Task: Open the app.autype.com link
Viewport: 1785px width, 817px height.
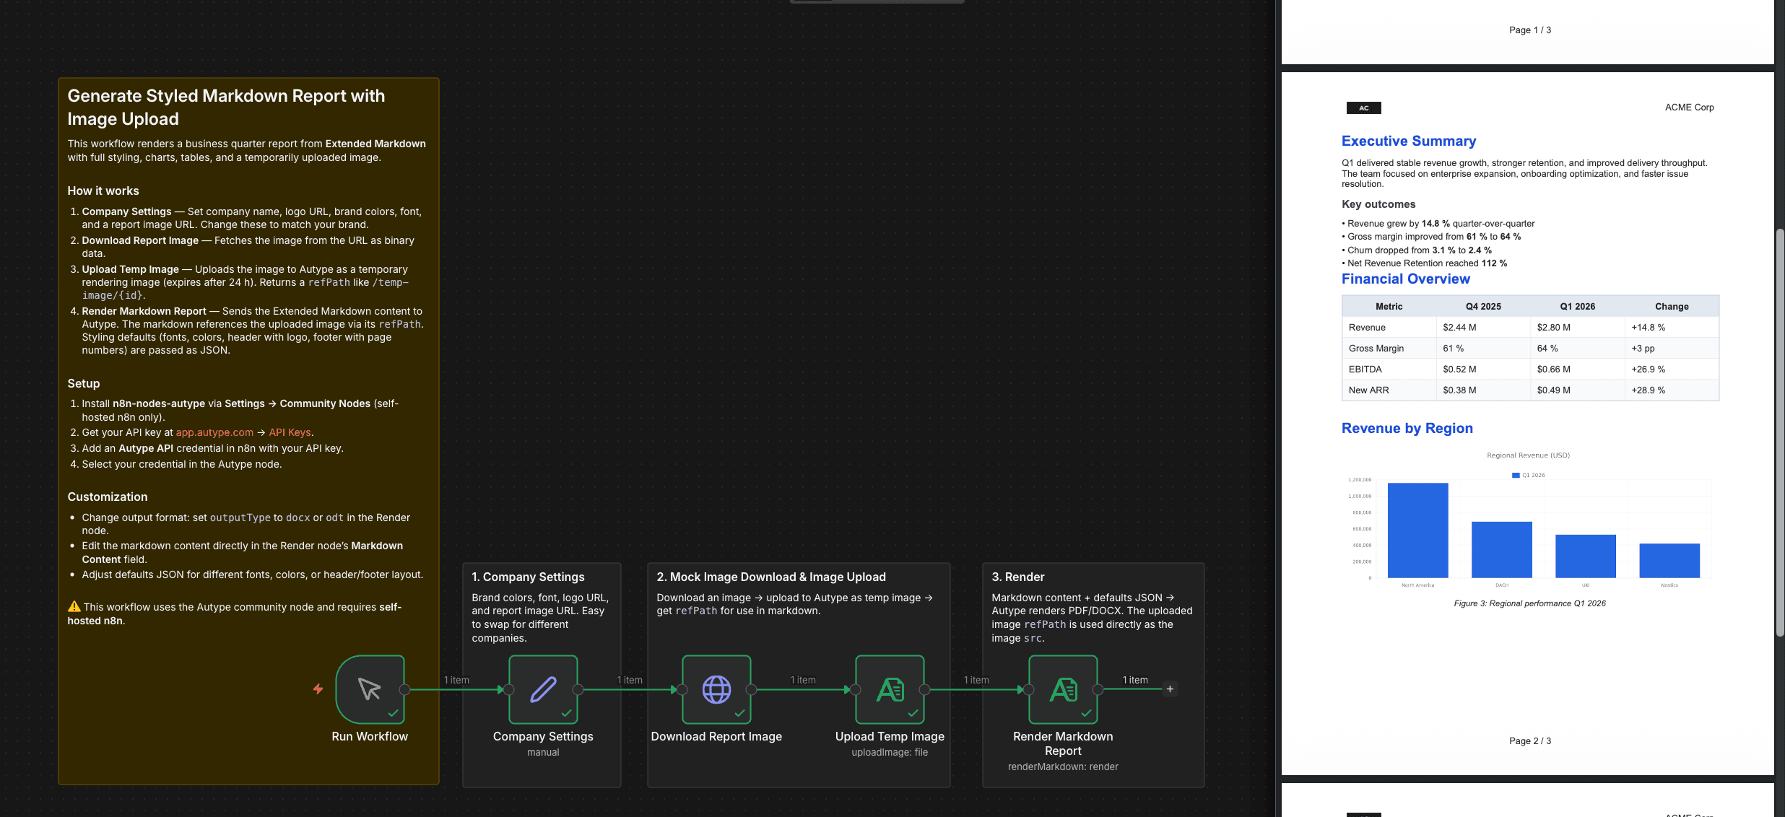Action: tap(214, 432)
